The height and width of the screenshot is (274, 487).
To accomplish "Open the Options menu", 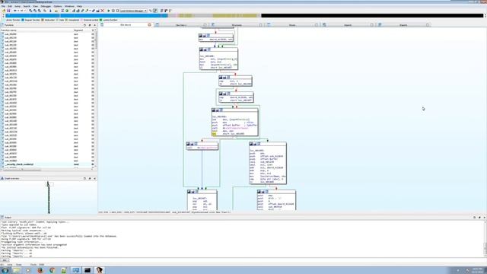I will point(58,6).
